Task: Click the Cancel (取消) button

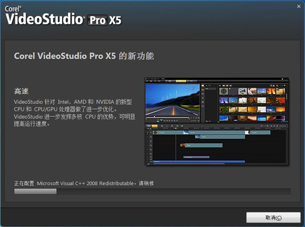Action: [273, 218]
